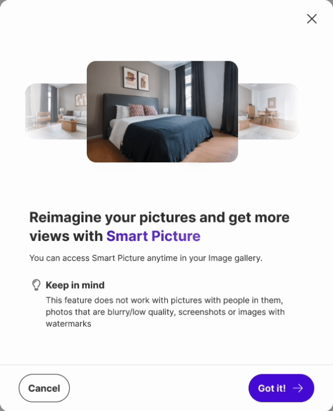Click the arrow icon inside Got it! button
This screenshot has height=411, width=333.
point(298,388)
